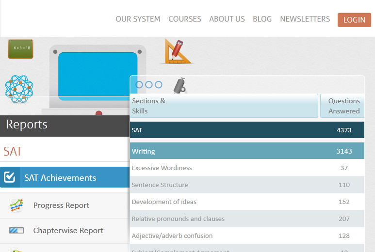Open the OUR SYSTEM menu item

[x=138, y=19]
